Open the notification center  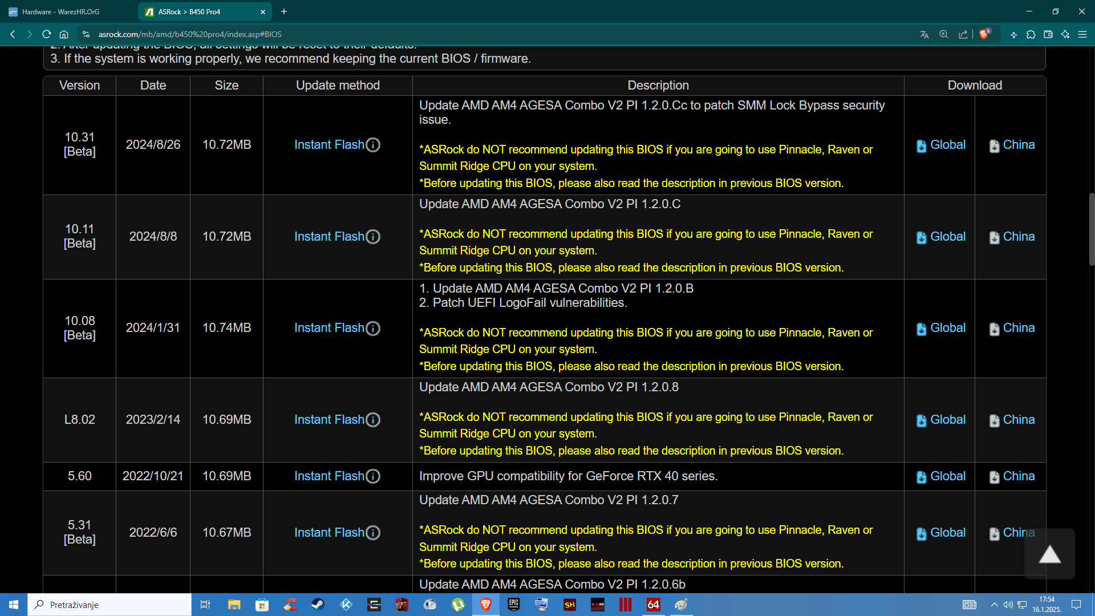pyautogui.click(x=1076, y=605)
